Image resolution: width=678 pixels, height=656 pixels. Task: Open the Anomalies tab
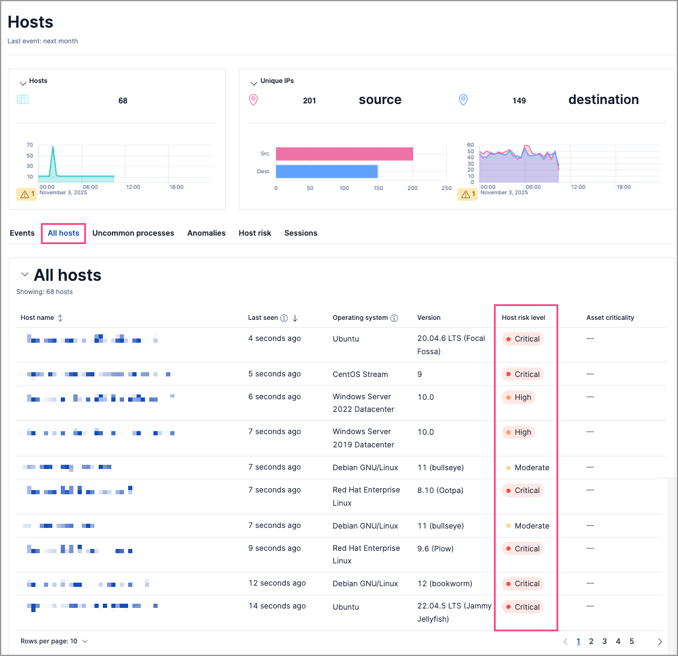(206, 233)
